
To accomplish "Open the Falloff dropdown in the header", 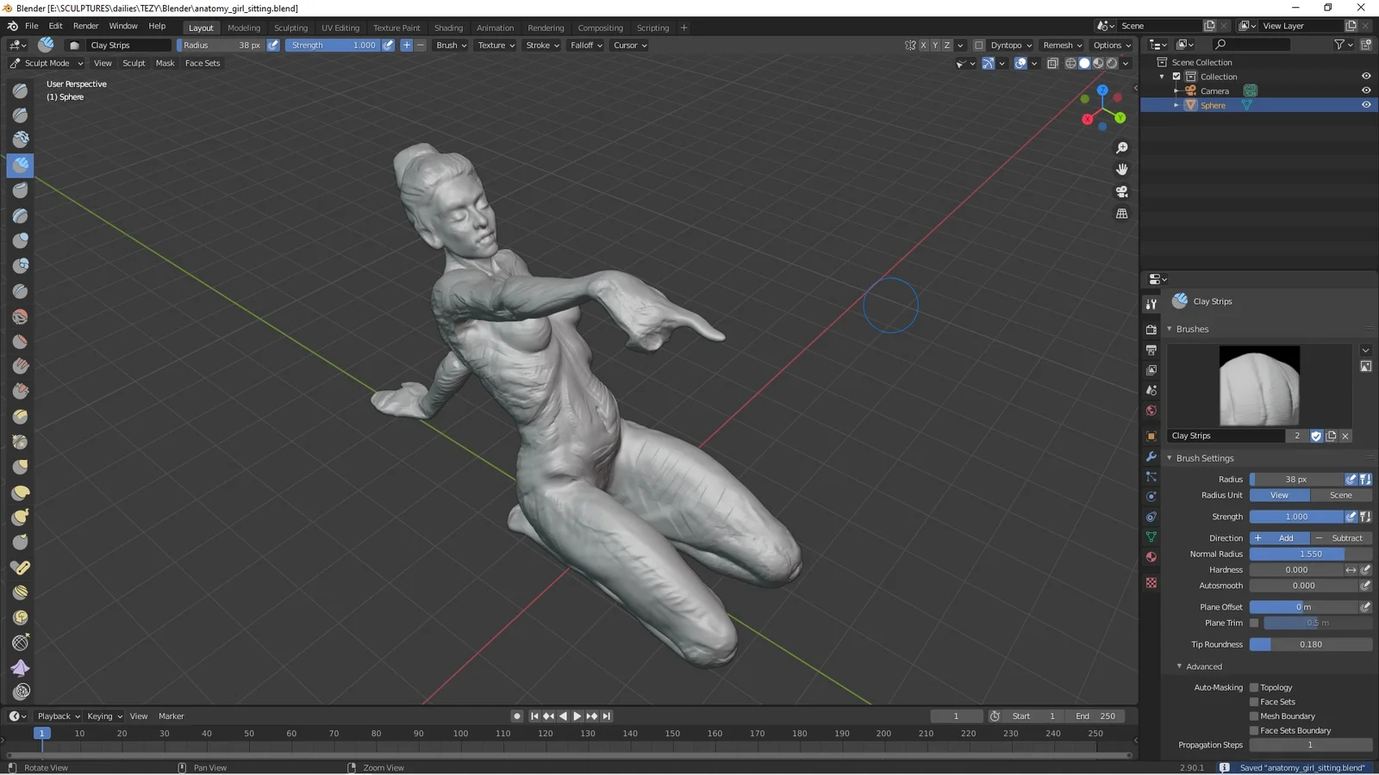I will tap(585, 45).
